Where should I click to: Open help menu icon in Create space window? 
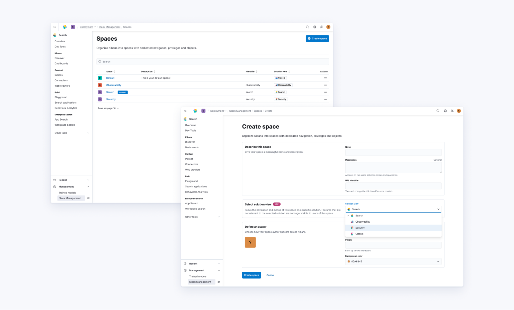click(x=445, y=111)
